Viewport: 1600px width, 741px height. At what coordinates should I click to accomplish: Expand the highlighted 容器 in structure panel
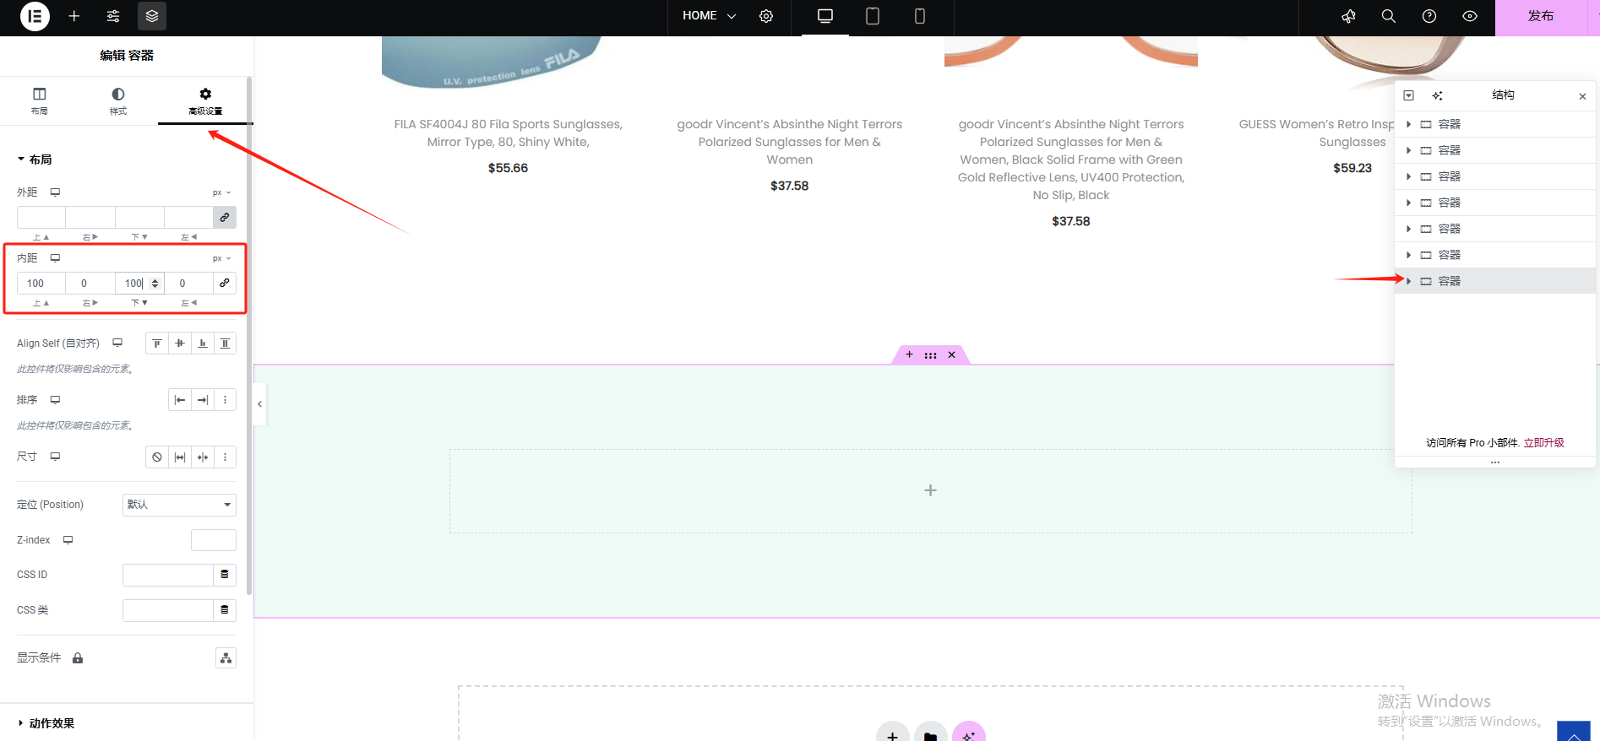[x=1408, y=281]
